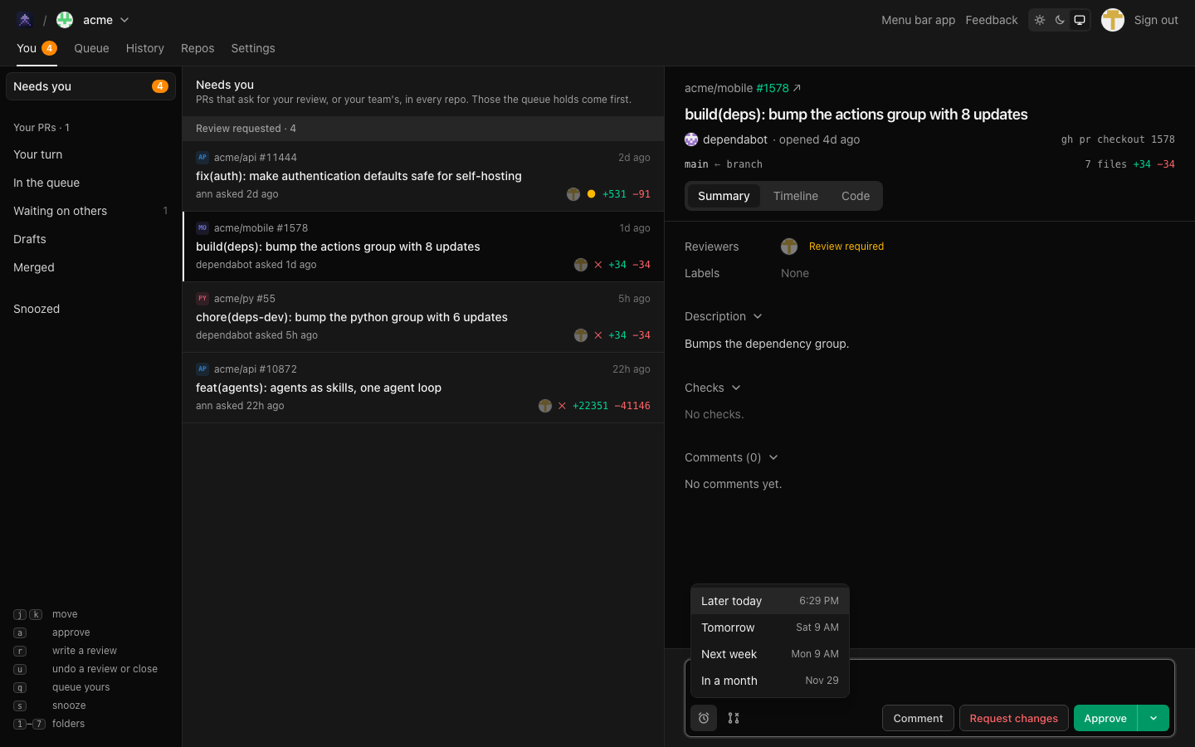Click the pull request icon beside snooze
The image size is (1195, 747).
click(x=734, y=718)
